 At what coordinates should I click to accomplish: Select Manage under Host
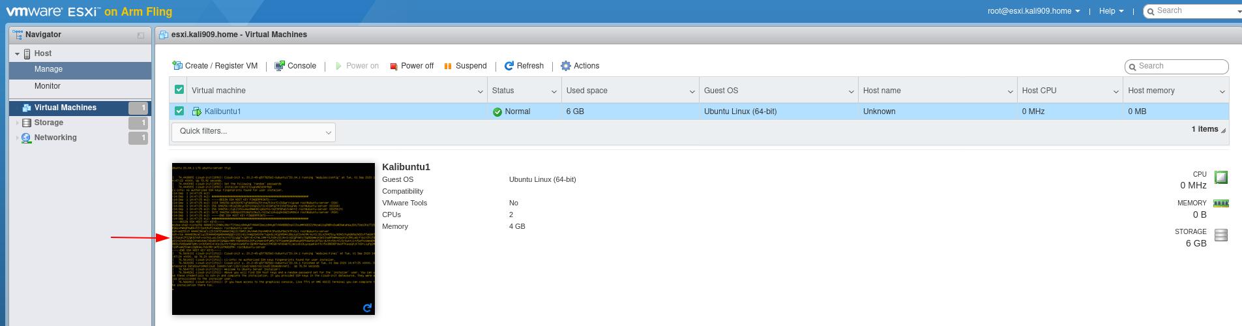click(80, 69)
